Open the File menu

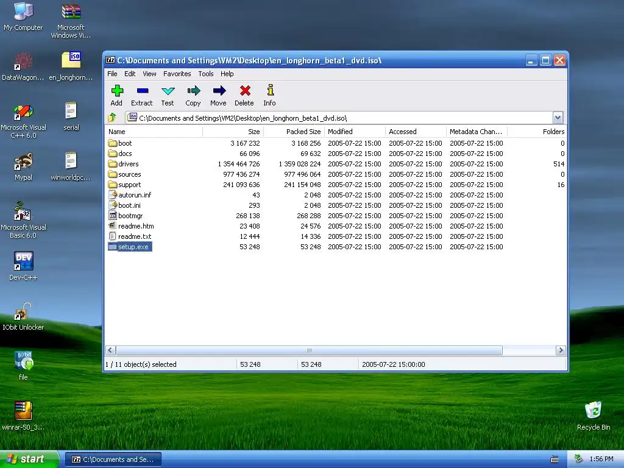[112, 74]
